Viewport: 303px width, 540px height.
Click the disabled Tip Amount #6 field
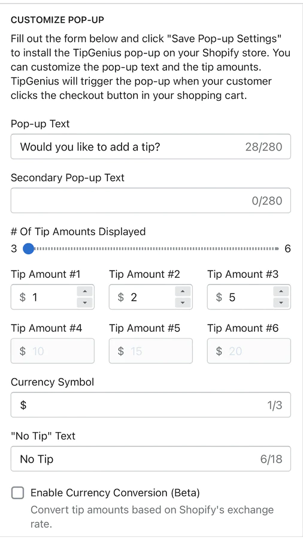point(249,351)
